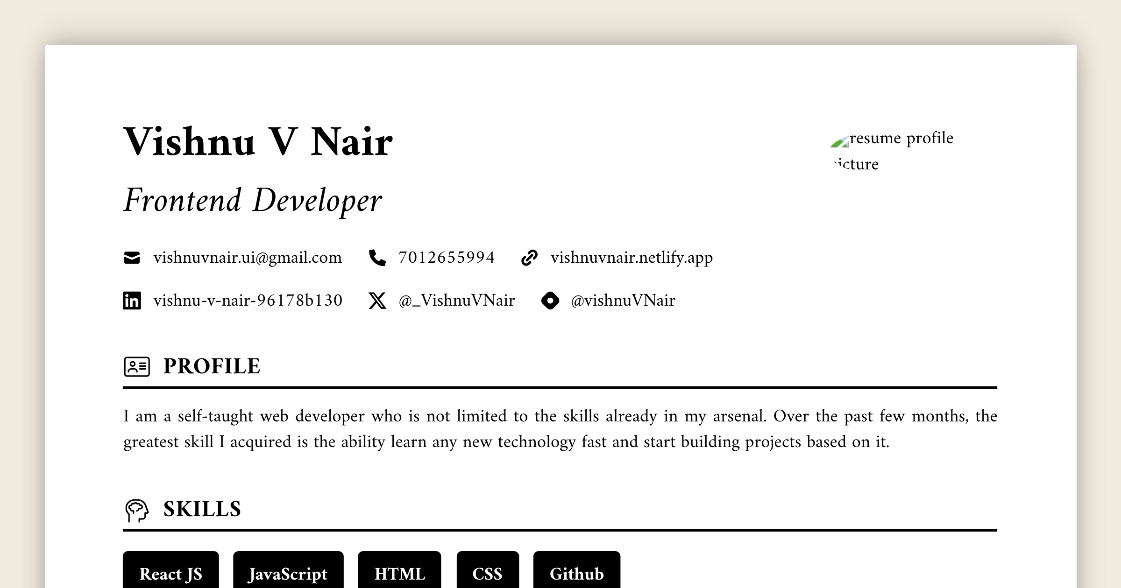The width and height of the screenshot is (1121, 588).
Task: Select the LinkedIn icon
Action: (x=132, y=301)
